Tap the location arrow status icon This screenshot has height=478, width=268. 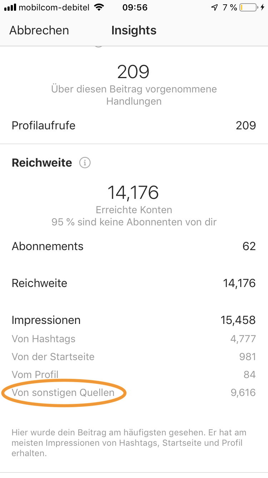(214, 8)
